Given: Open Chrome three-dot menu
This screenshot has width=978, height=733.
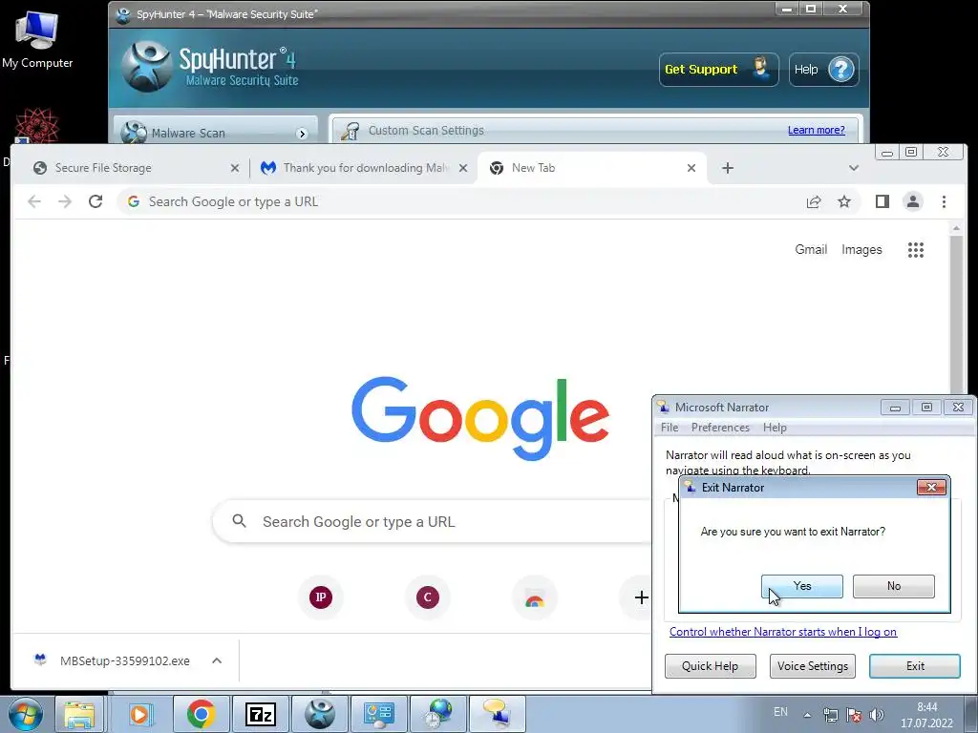Looking at the screenshot, I should (944, 201).
